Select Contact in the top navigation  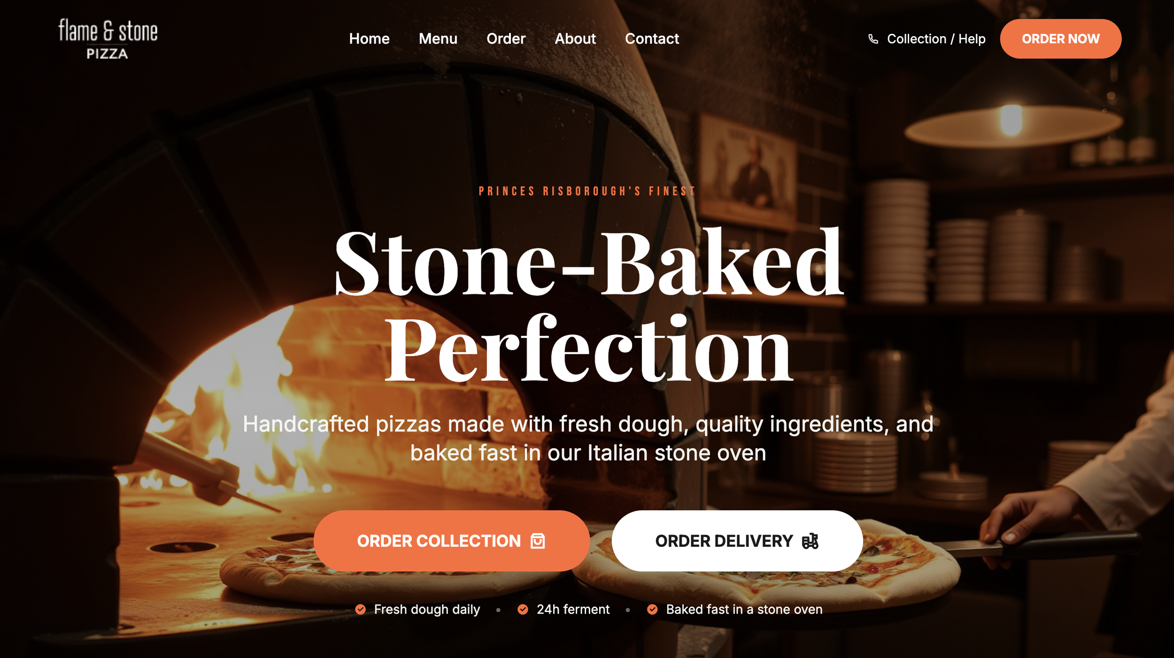point(652,38)
